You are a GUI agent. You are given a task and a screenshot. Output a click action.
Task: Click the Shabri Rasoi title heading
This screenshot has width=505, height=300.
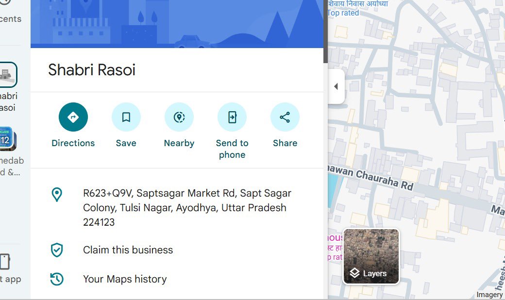point(92,70)
